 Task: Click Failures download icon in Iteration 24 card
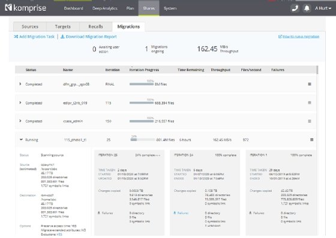pyautogui.click(x=175, y=213)
